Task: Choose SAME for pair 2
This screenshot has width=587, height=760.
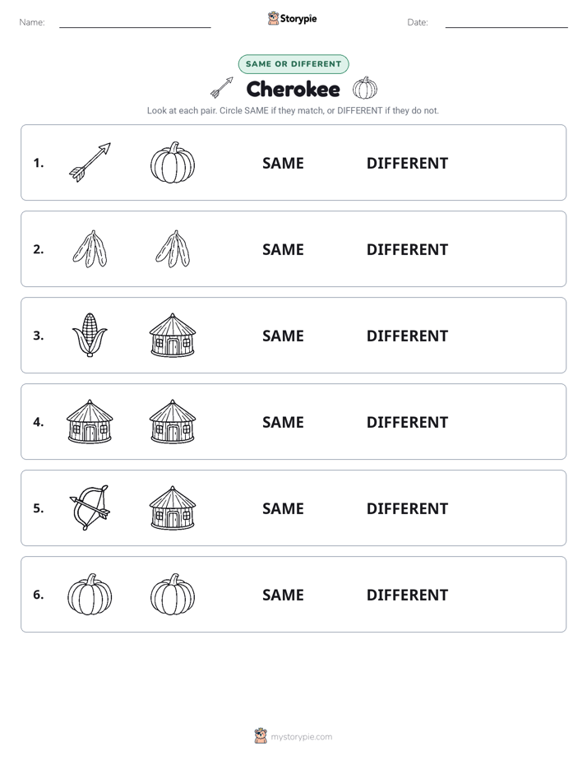Action: (x=283, y=249)
